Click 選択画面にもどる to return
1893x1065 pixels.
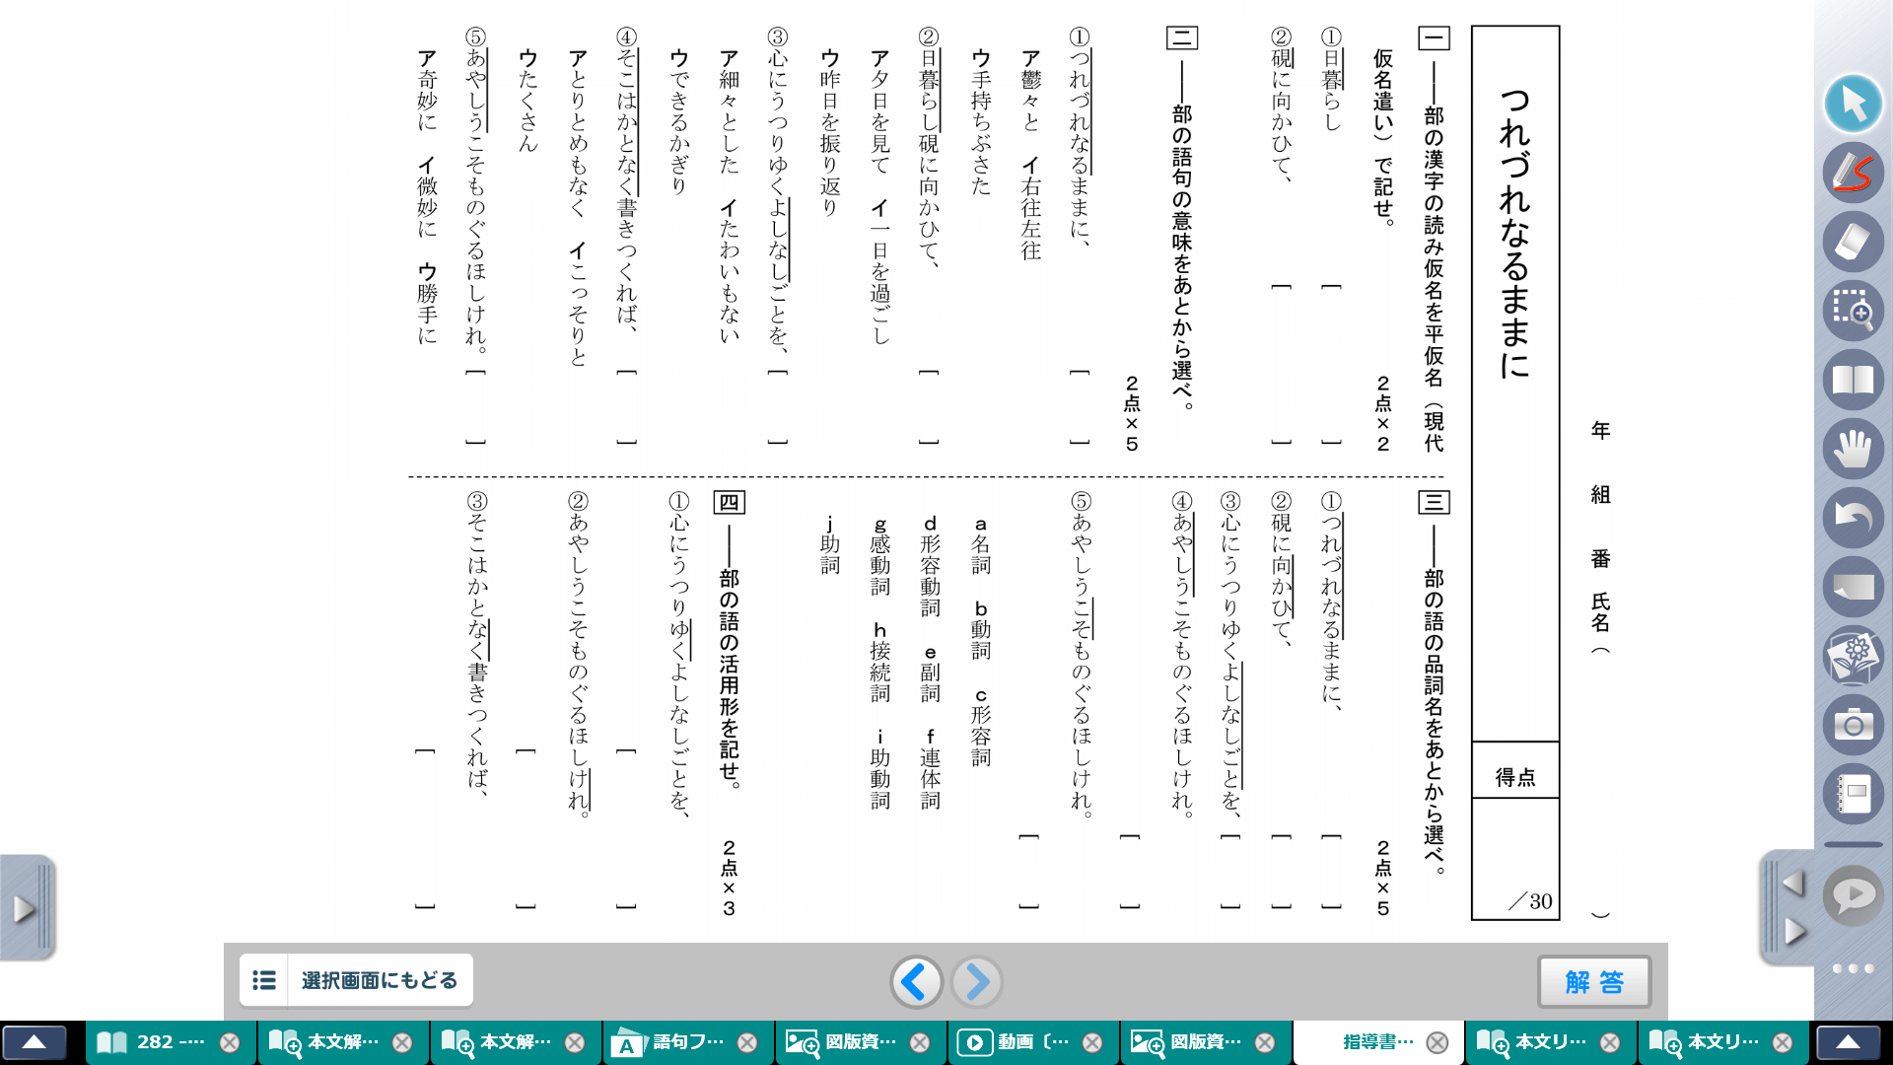(x=355, y=980)
